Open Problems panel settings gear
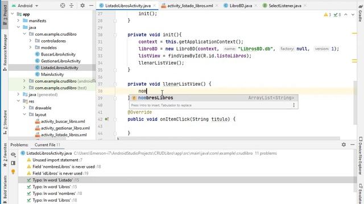The width and height of the screenshot is (364, 204). point(344,144)
